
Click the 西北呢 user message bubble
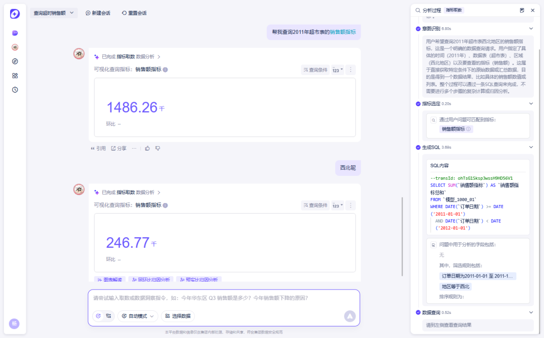(348, 168)
